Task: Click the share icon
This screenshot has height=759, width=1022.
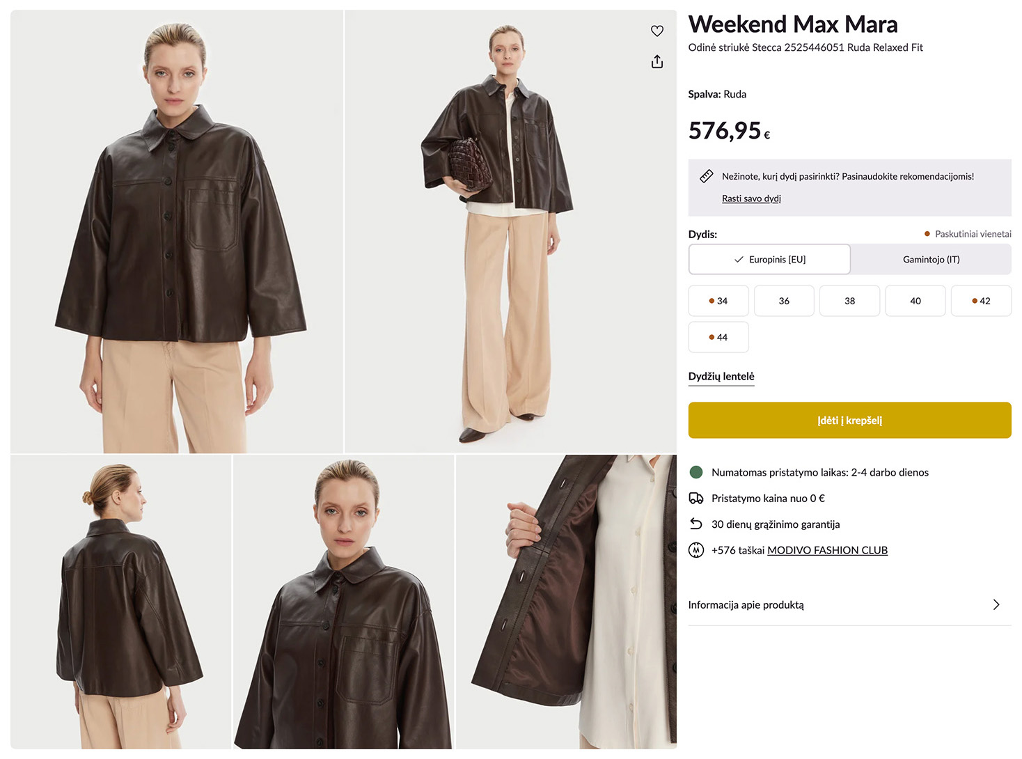Action: (657, 62)
